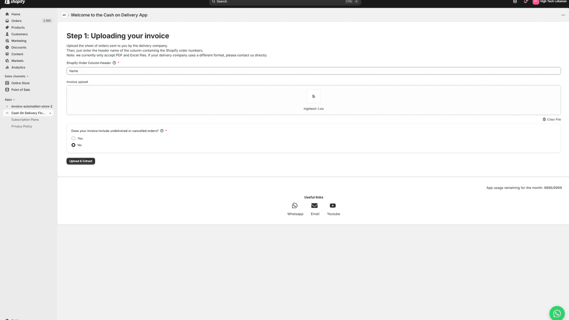Show help for undelivered orders question

pyautogui.click(x=162, y=131)
